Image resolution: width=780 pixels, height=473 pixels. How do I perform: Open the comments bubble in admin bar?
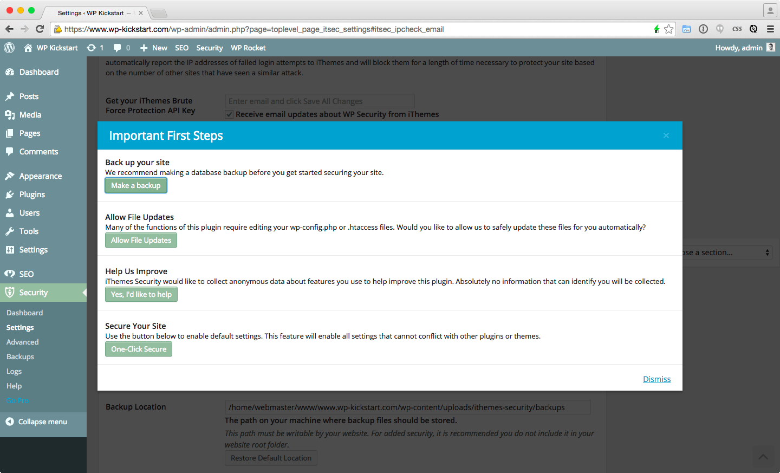118,48
